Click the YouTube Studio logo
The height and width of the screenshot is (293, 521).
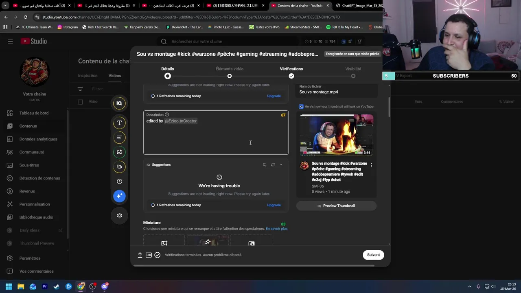click(34, 41)
